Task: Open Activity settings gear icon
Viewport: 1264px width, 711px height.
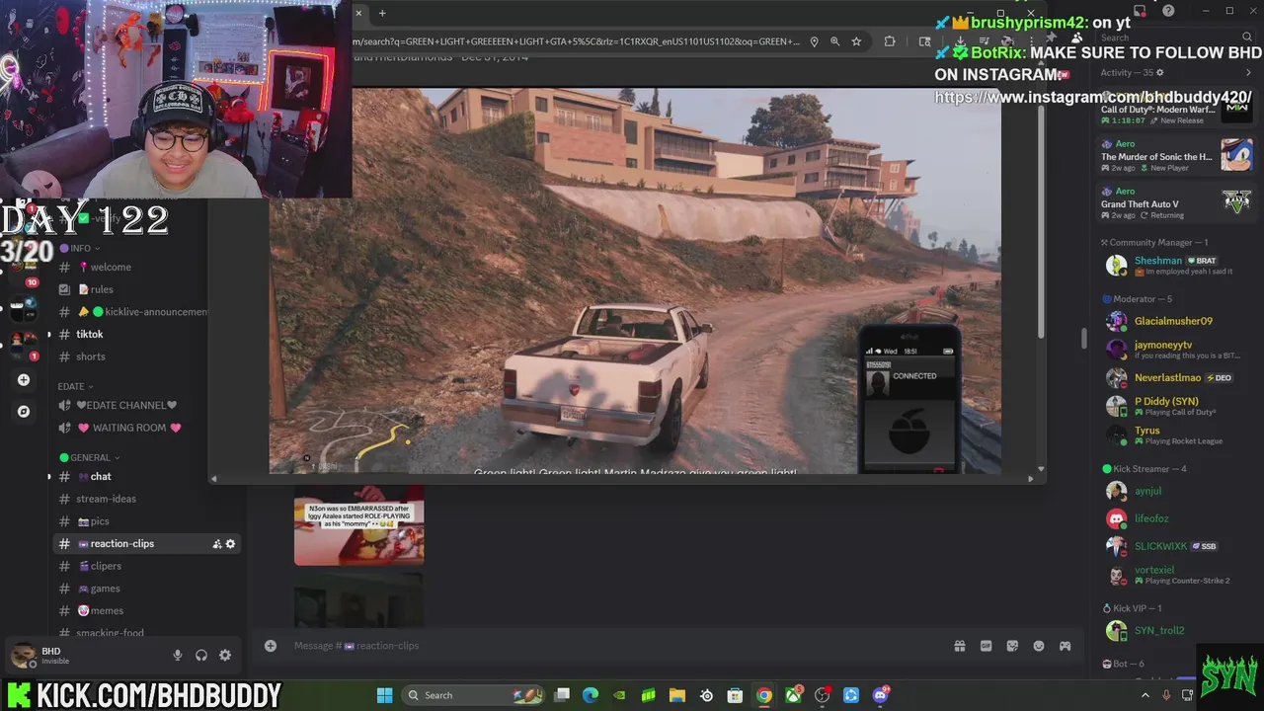Action: click(x=1160, y=72)
